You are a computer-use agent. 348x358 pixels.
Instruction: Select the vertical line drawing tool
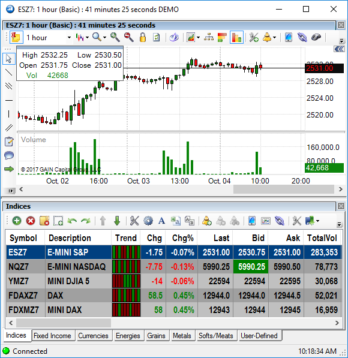pyautogui.click(x=9, y=114)
